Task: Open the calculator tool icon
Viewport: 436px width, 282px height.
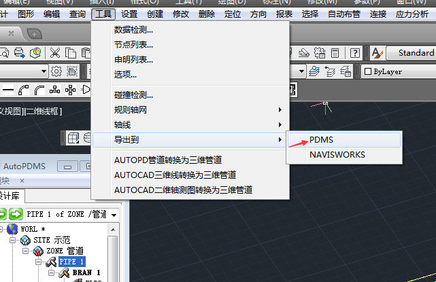Action: (335, 53)
